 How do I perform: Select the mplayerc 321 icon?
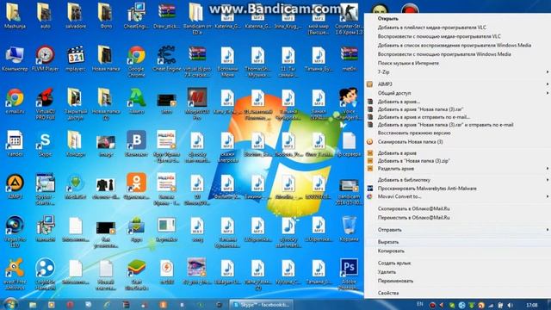click(75, 59)
